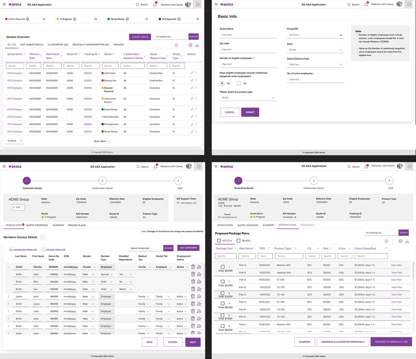Select No for collectively bargained union employees
Viewport: 416px width, 359px height.
click(x=239, y=83)
